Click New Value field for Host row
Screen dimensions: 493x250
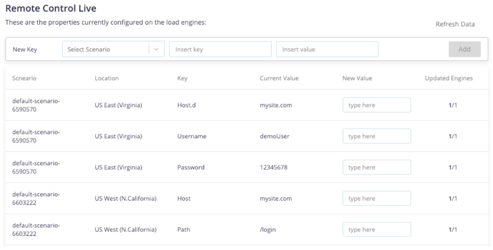[x=376, y=199]
